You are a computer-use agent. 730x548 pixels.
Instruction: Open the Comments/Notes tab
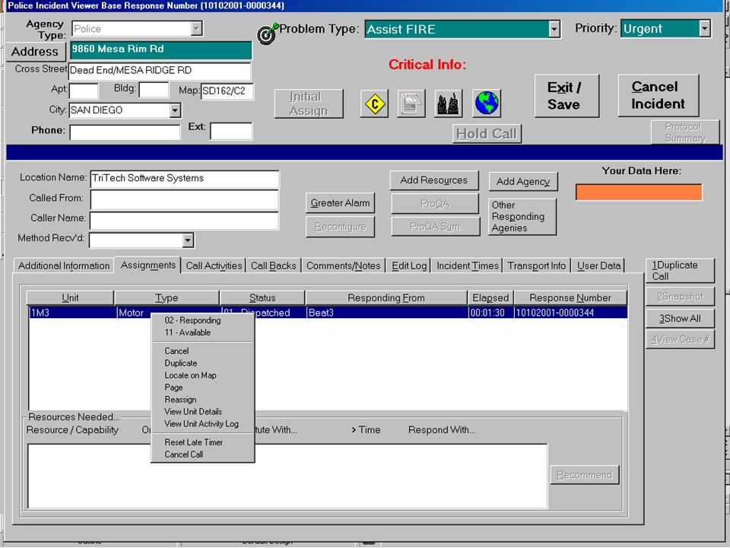(343, 266)
